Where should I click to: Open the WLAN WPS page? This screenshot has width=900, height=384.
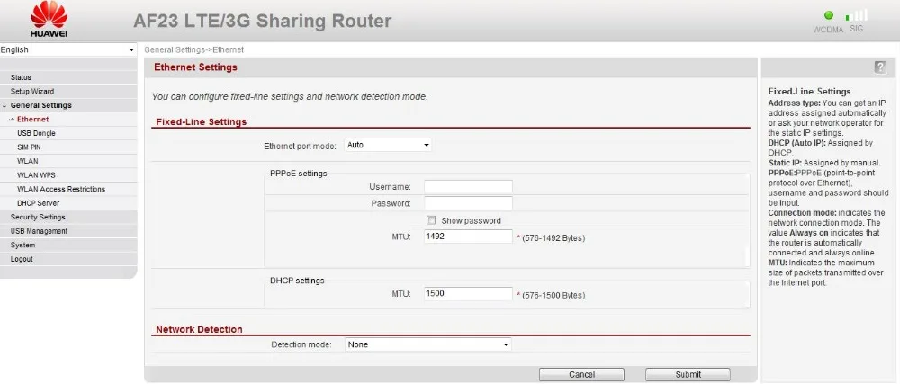[36, 175]
